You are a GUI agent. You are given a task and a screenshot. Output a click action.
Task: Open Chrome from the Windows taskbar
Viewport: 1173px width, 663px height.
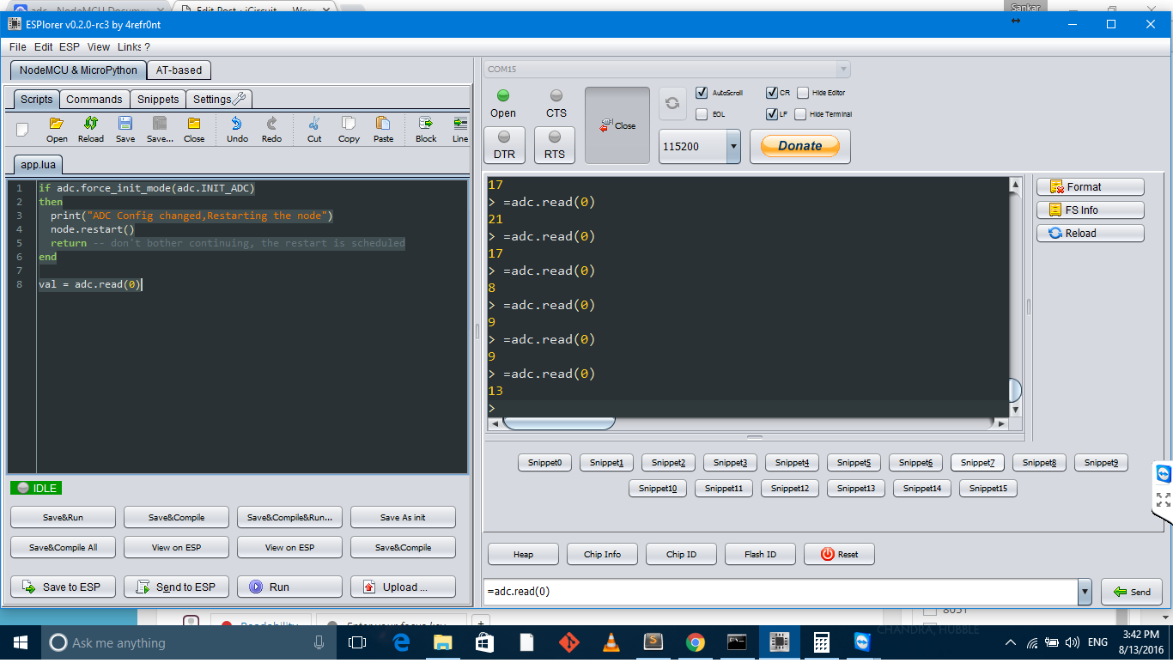[x=696, y=642]
